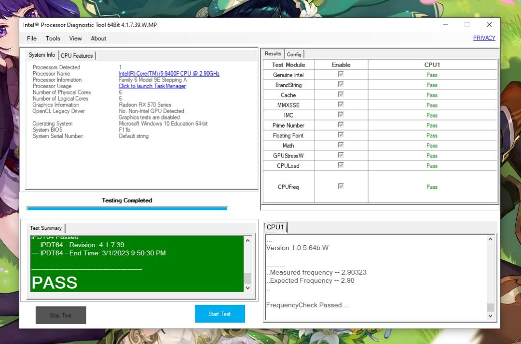Click the Measured frequency 2.90323 line
Image resolution: width=521 pixels, height=344 pixels.
[x=316, y=272]
